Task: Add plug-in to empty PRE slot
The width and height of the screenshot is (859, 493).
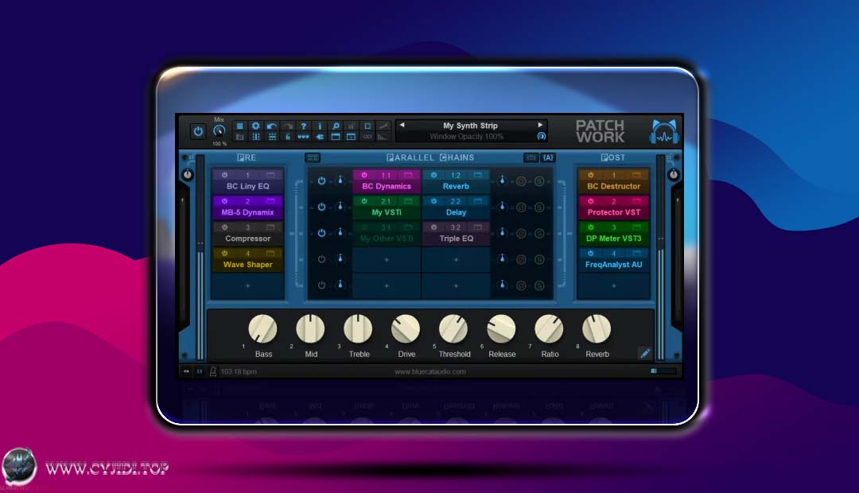Action: (x=247, y=285)
